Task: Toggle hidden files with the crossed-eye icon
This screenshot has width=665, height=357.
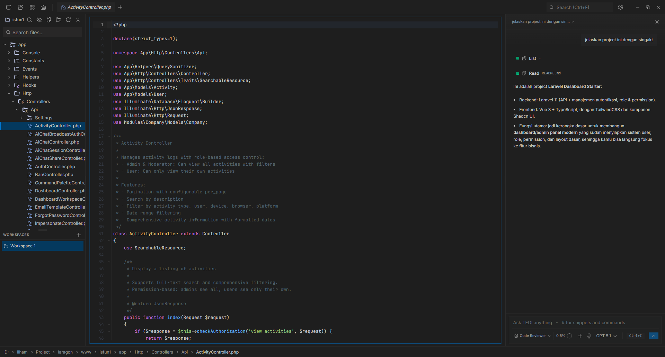Action: pyautogui.click(x=39, y=20)
